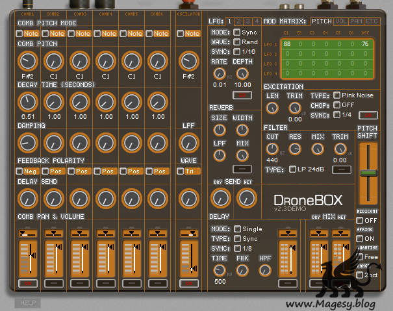Image resolution: width=393 pixels, height=311 pixels.
Task: Toggle MIDI control OFF checkbox
Action: (x=360, y=221)
